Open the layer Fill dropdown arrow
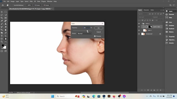Image resolution: width=177 pixels, height=99 pixels. tap(163, 20)
